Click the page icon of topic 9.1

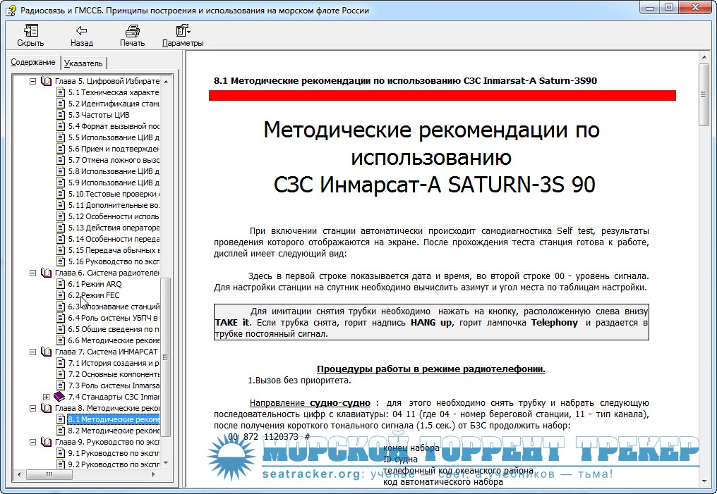click(61, 453)
